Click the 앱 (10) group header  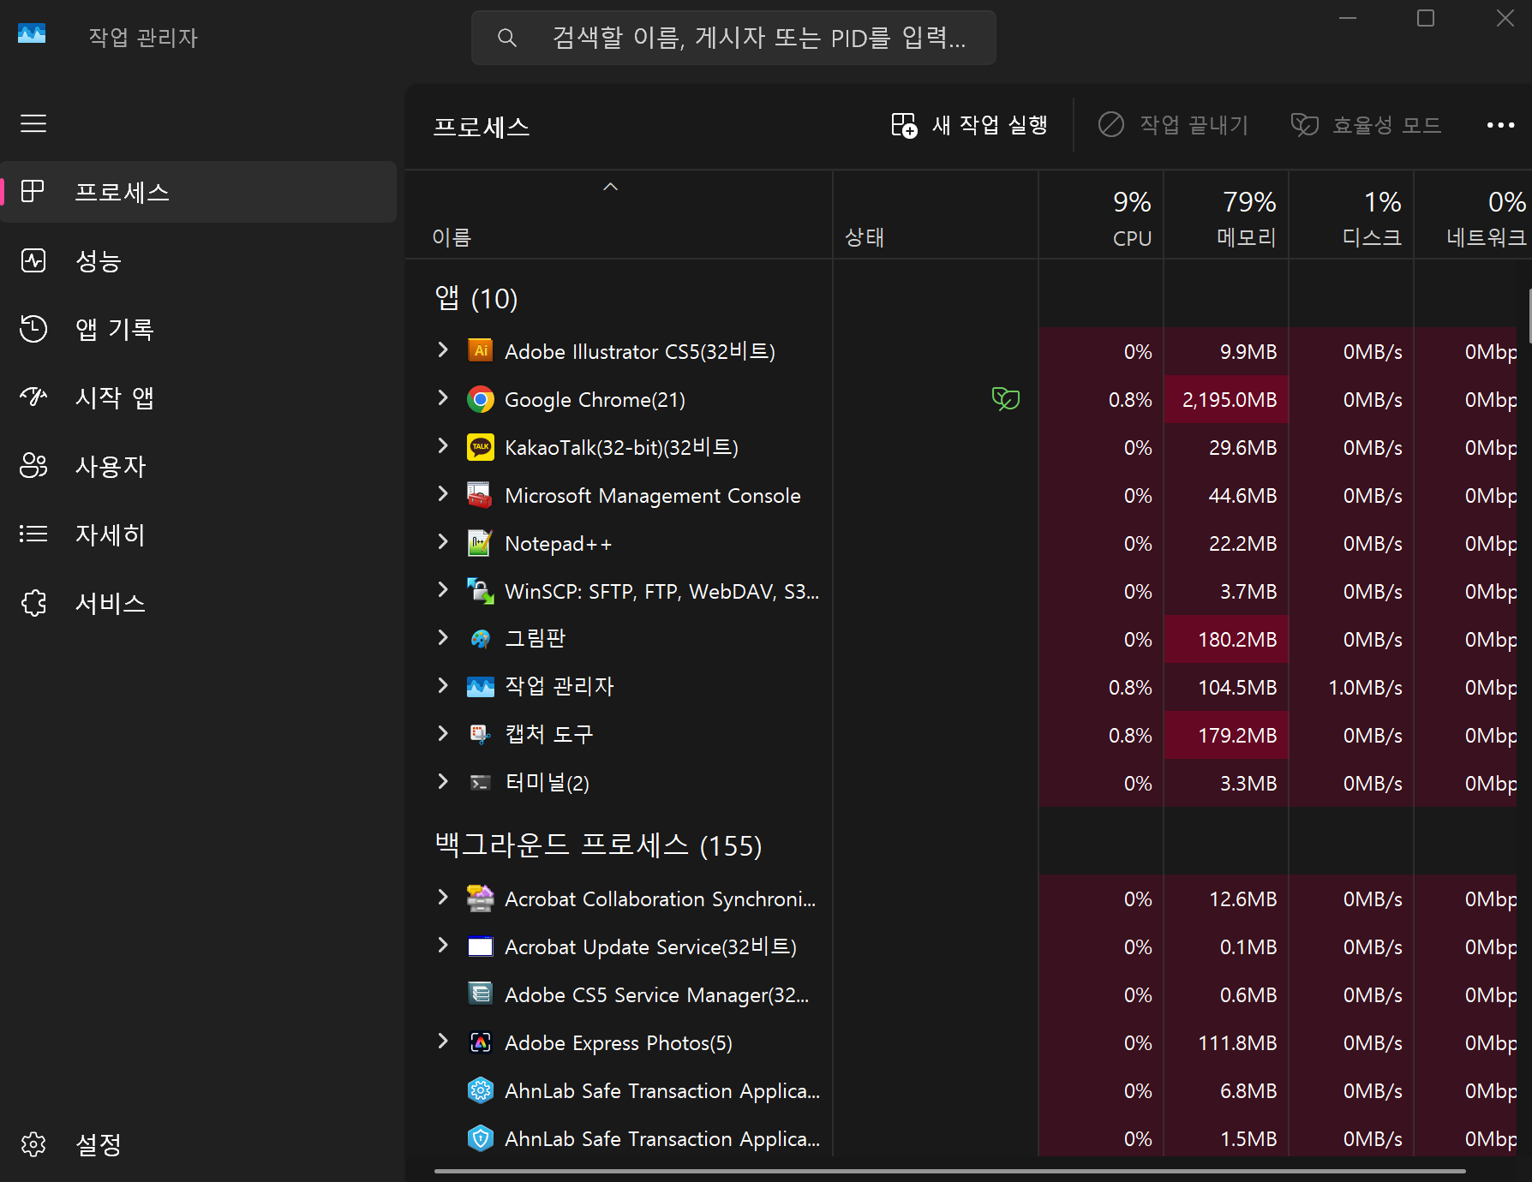click(x=476, y=298)
